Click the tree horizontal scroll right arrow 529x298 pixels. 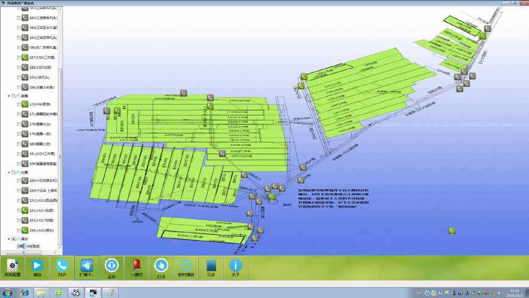click(56, 252)
